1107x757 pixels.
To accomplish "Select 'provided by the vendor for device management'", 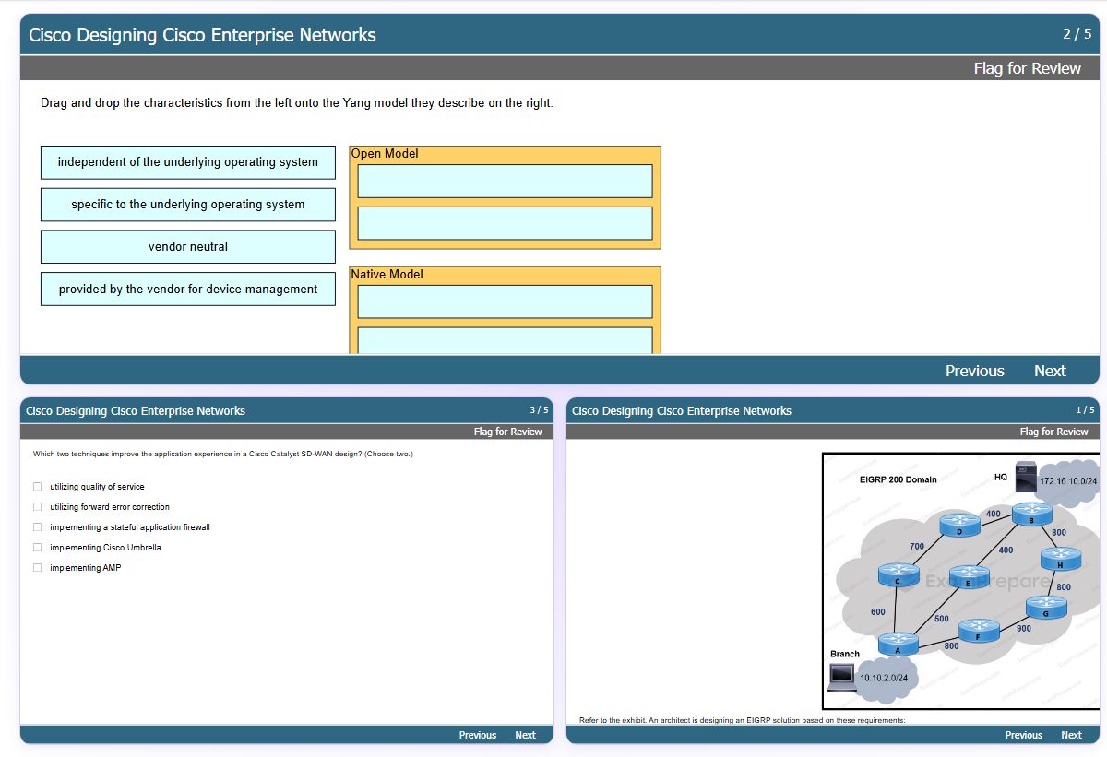I will [188, 290].
